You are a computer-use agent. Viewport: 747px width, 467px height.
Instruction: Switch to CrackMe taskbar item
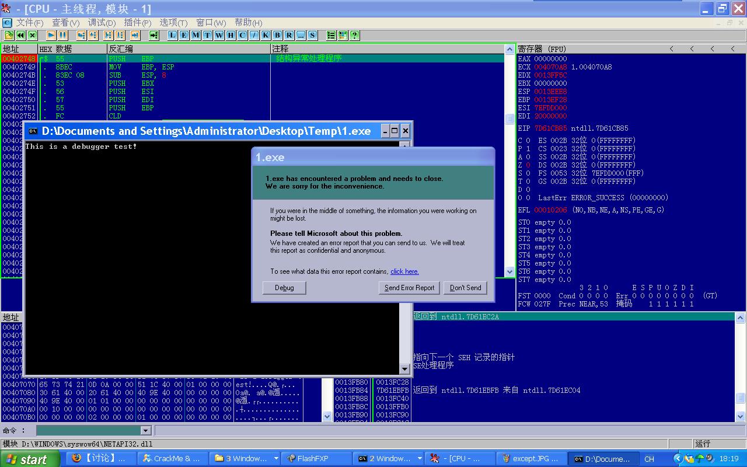point(173,459)
